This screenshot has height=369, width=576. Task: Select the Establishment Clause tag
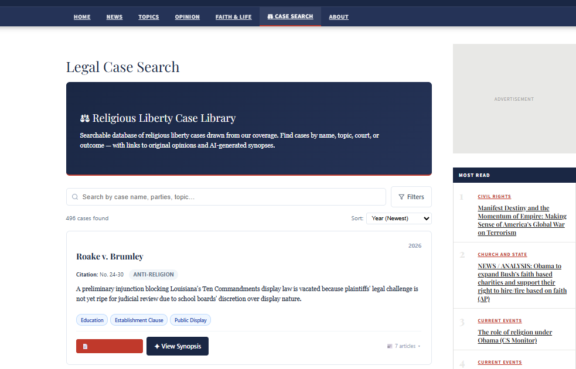click(138, 320)
